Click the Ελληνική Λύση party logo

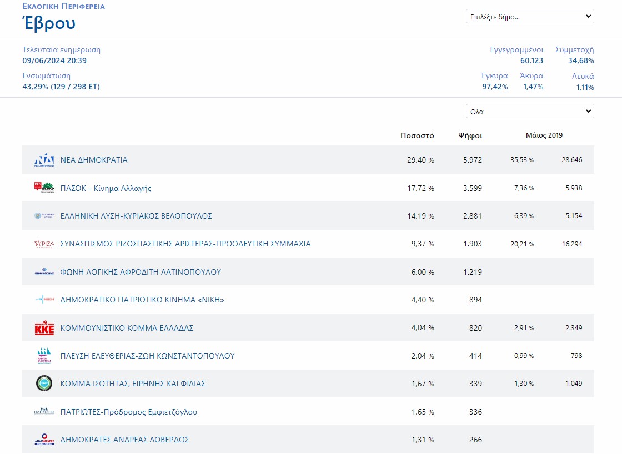coord(44,216)
